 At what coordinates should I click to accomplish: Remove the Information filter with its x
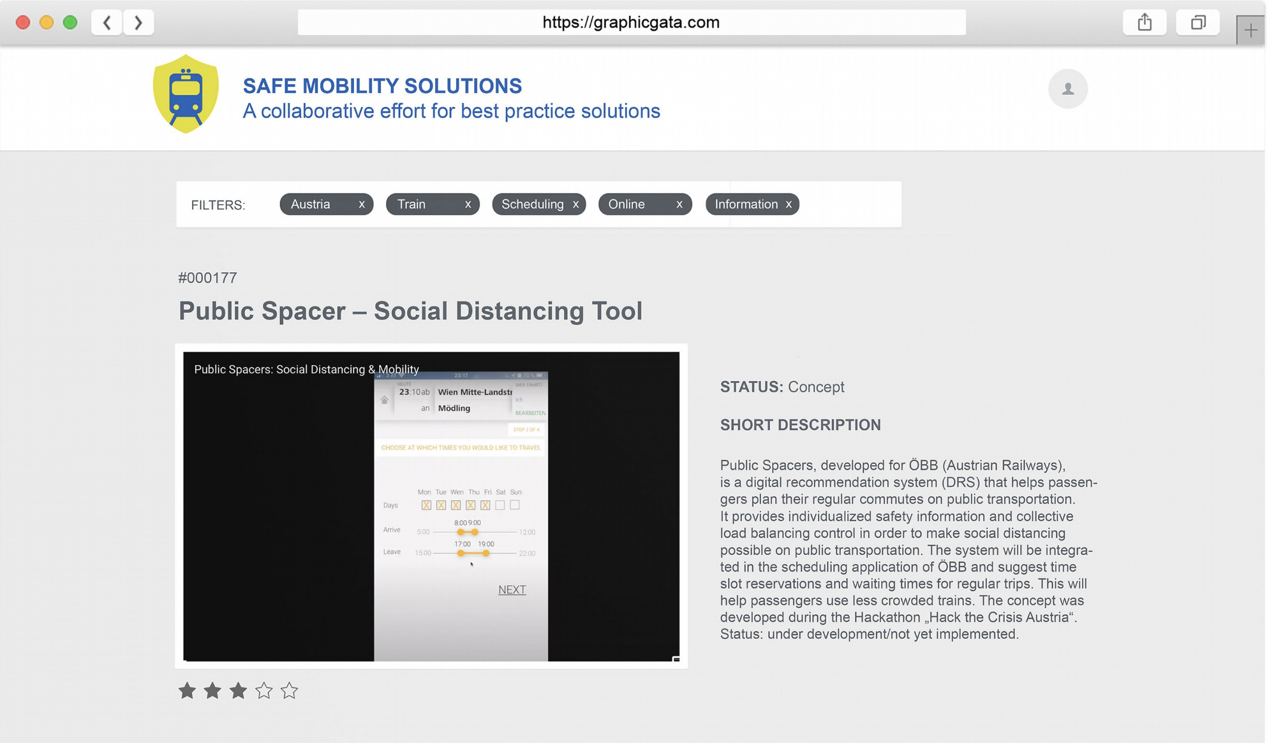(789, 205)
